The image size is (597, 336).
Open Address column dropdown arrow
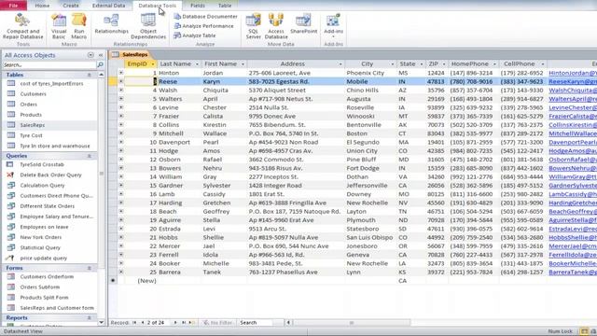pyautogui.click(x=340, y=64)
